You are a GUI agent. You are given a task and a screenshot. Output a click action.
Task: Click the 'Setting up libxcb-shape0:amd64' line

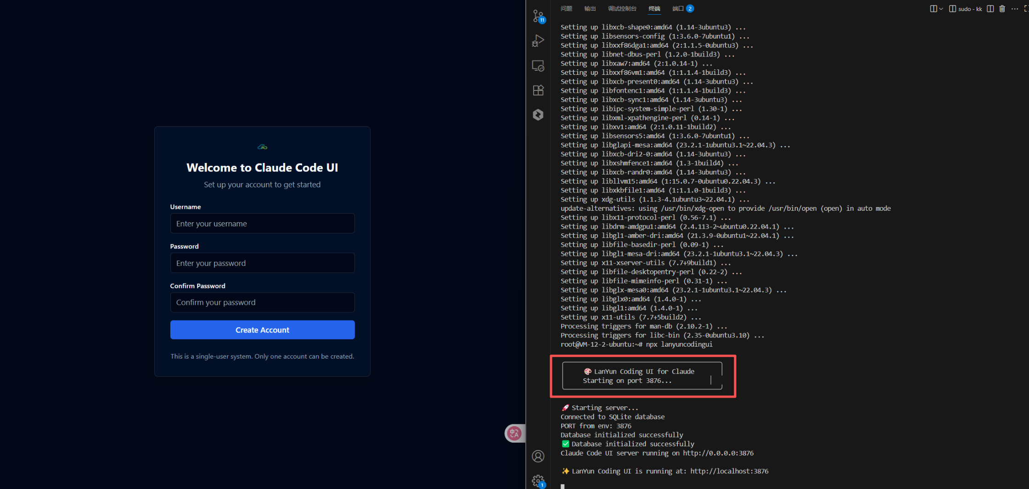click(x=653, y=27)
